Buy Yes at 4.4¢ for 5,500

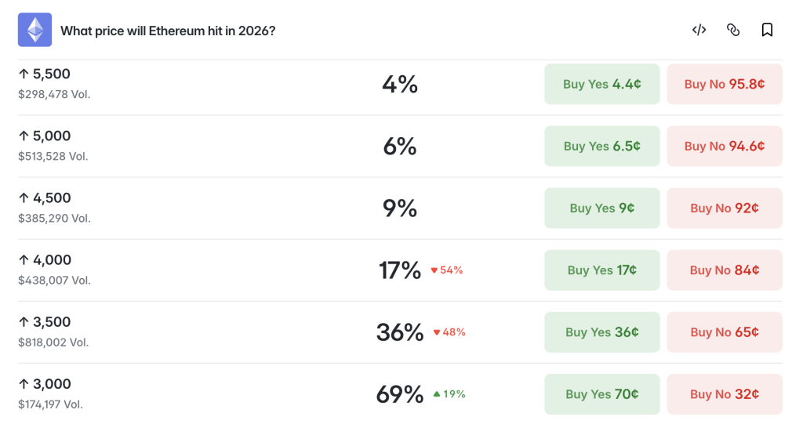coord(601,84)
